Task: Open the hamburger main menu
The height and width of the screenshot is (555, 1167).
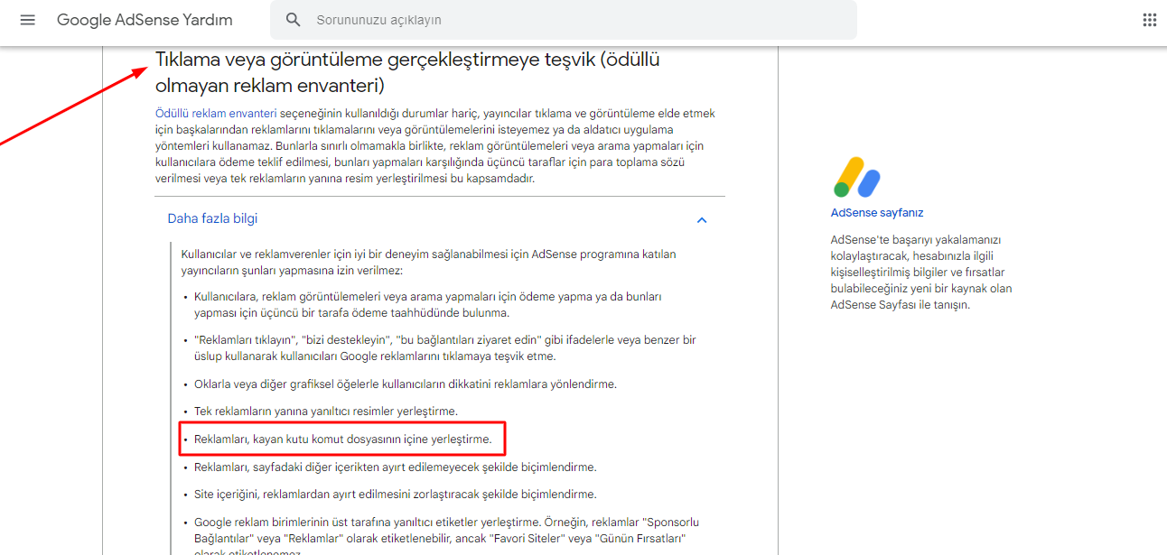Action: (27, 20)
